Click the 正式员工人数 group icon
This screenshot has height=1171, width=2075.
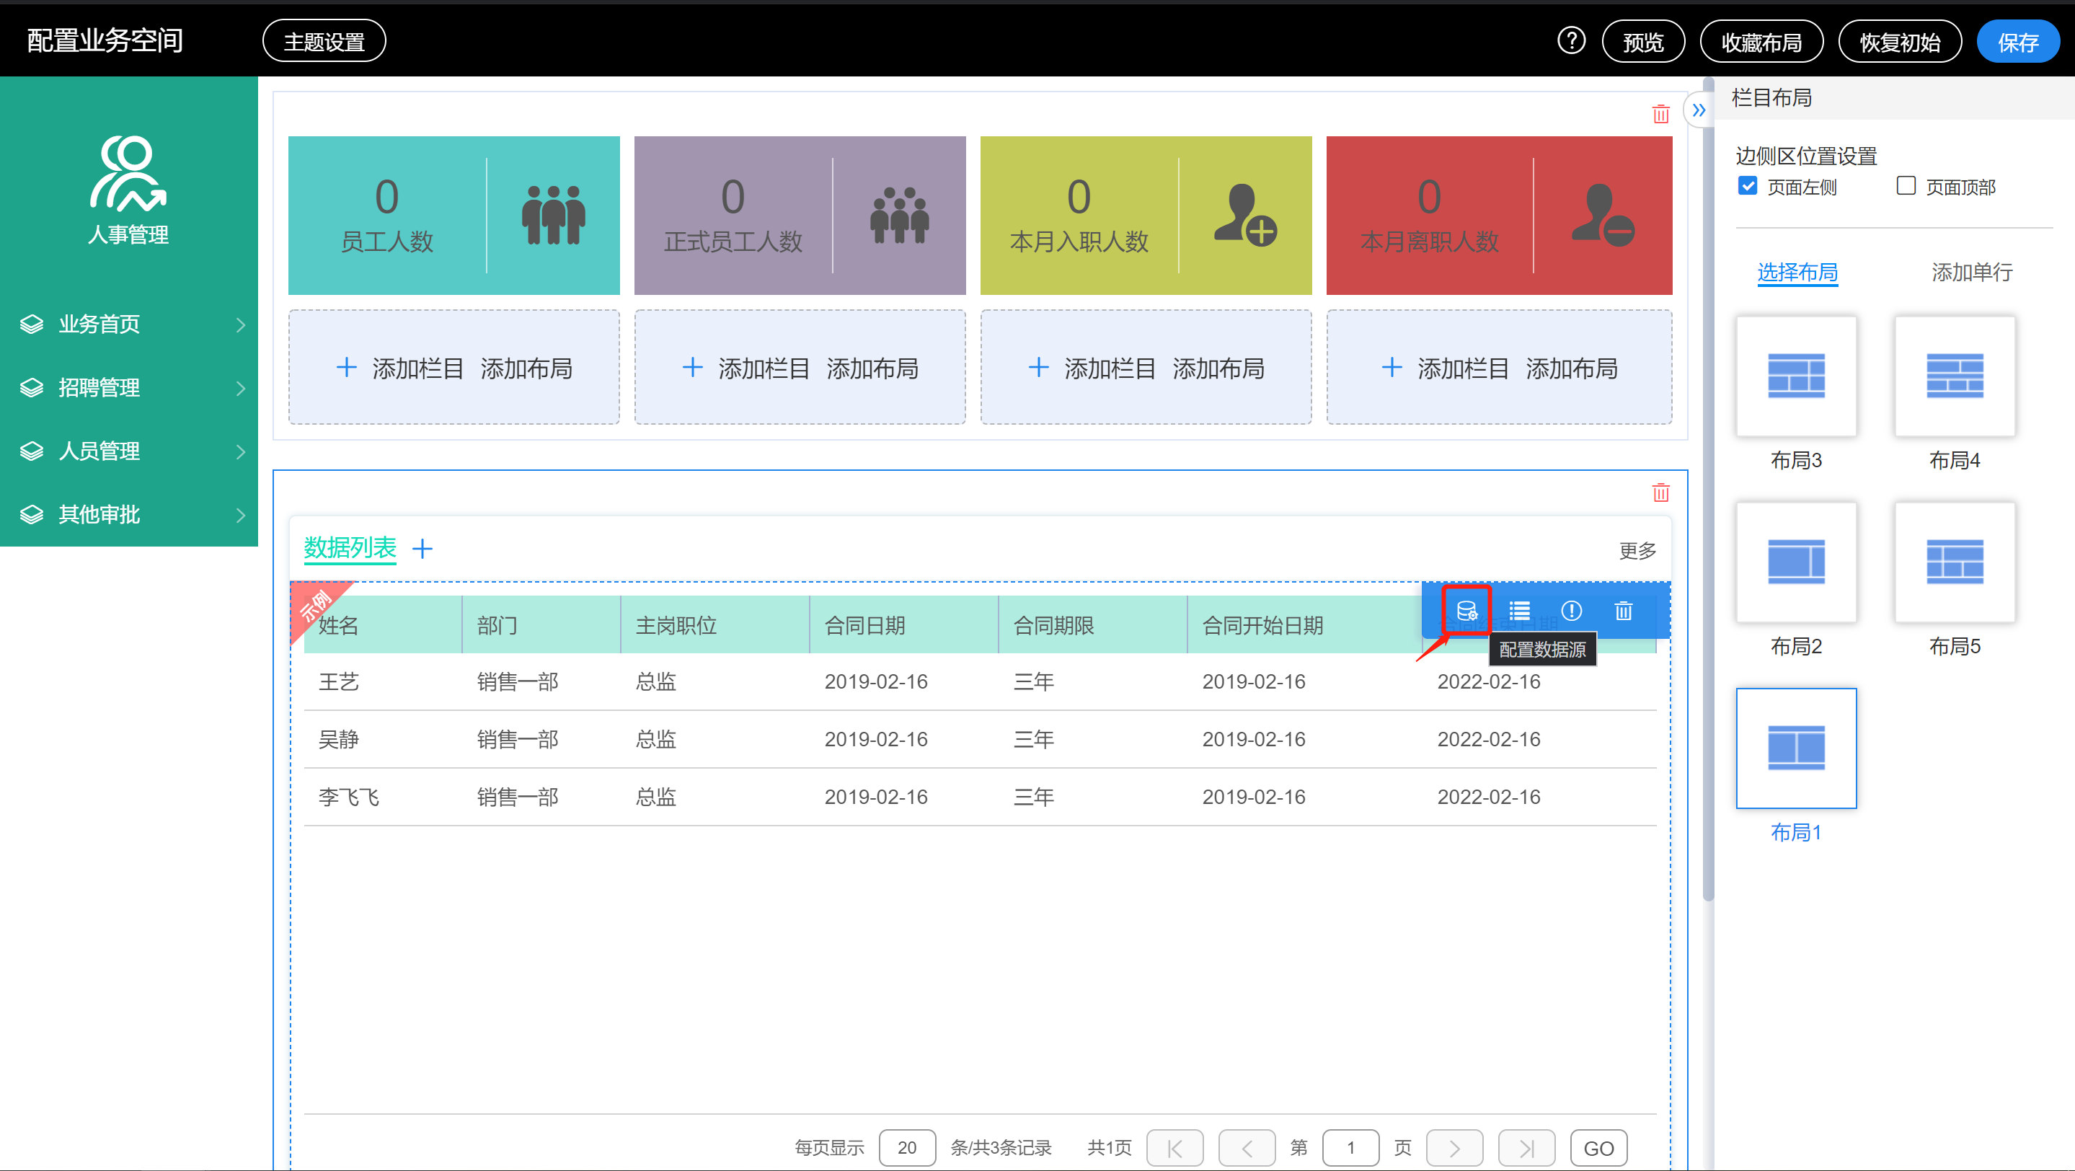click(x=899, y=215)
